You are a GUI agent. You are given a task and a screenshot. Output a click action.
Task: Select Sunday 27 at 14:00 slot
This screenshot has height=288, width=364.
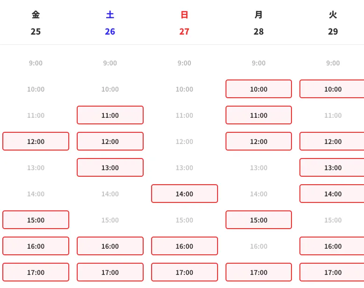coord(184,194)
